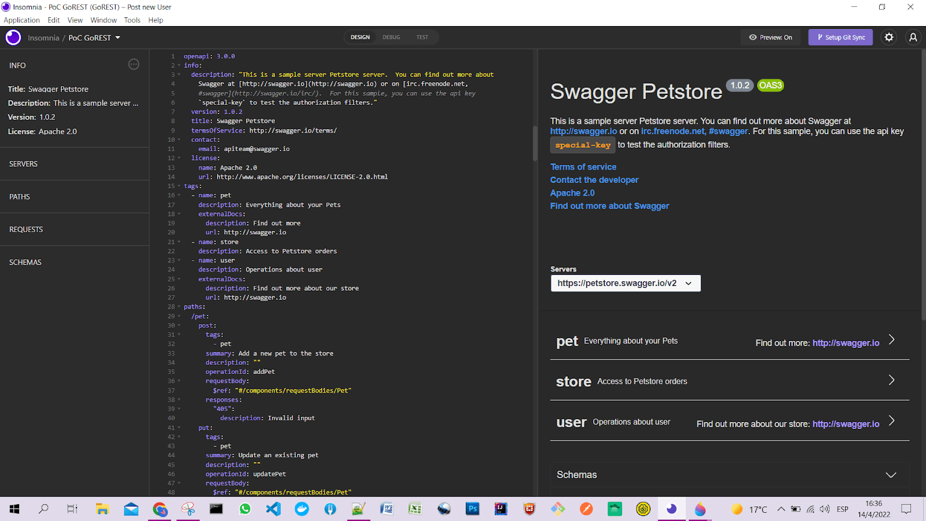Switch to the TEST tab
Viewport: 926px width, 521px height.
click(x=422, y=37)
